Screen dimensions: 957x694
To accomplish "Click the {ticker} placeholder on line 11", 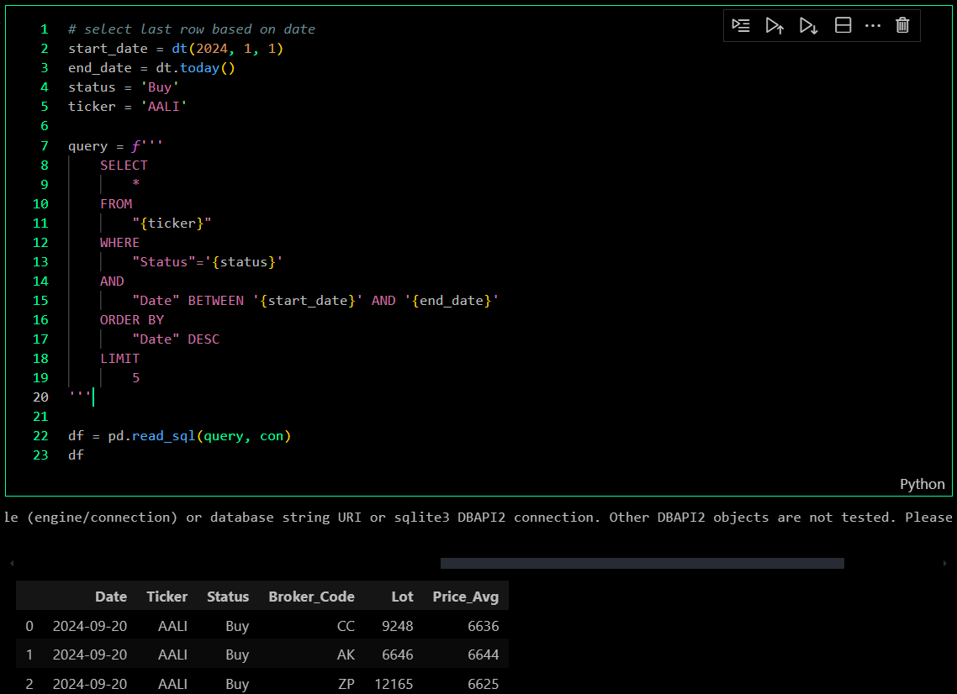I will coord(172,223).
